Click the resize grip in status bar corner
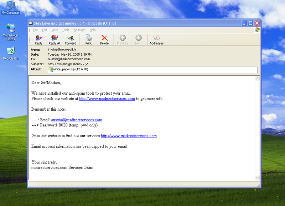The width and height of the screenshot is (285, 206). [259, 186]
